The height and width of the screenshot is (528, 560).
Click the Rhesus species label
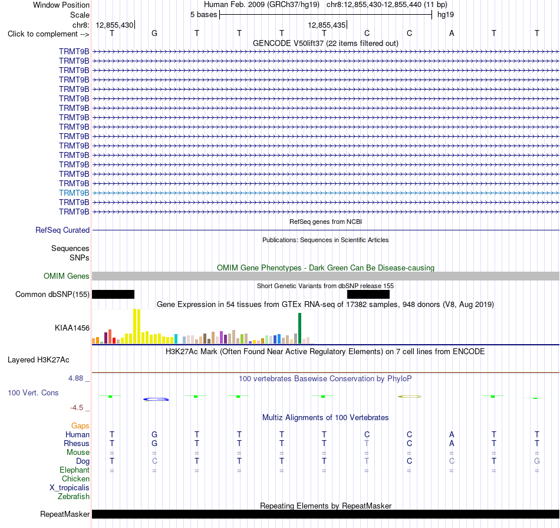(x=77, y=443)
